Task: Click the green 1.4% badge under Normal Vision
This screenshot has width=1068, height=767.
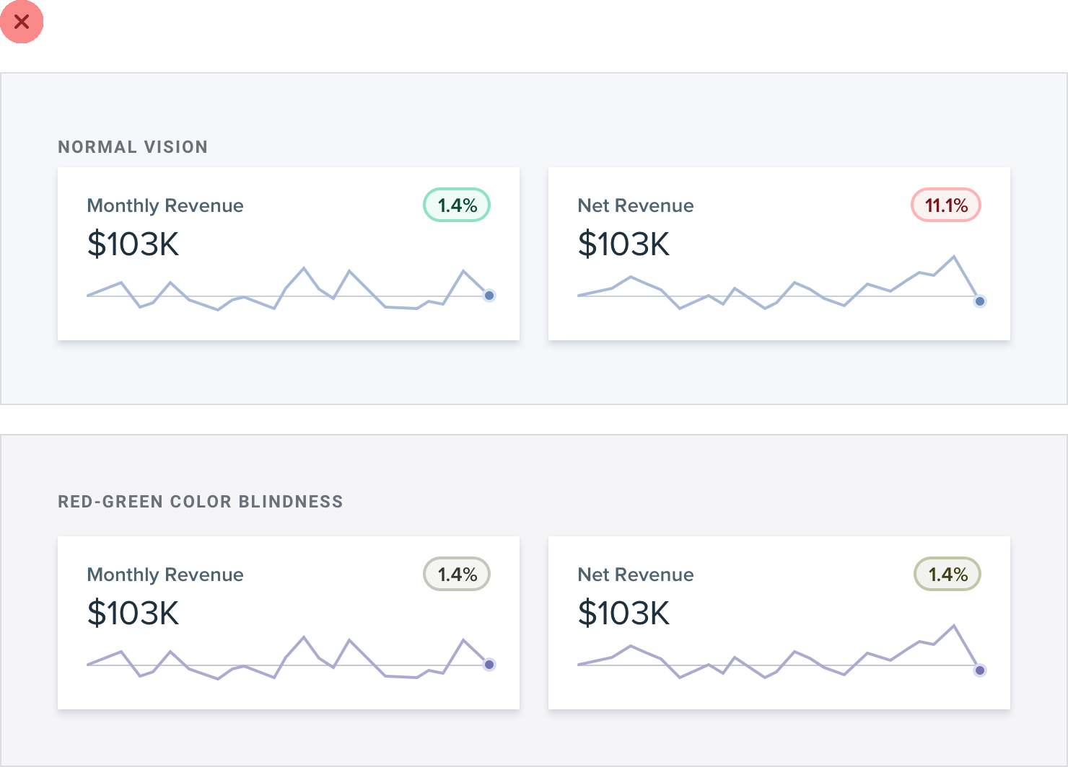Action: click(x=457, y=205)
